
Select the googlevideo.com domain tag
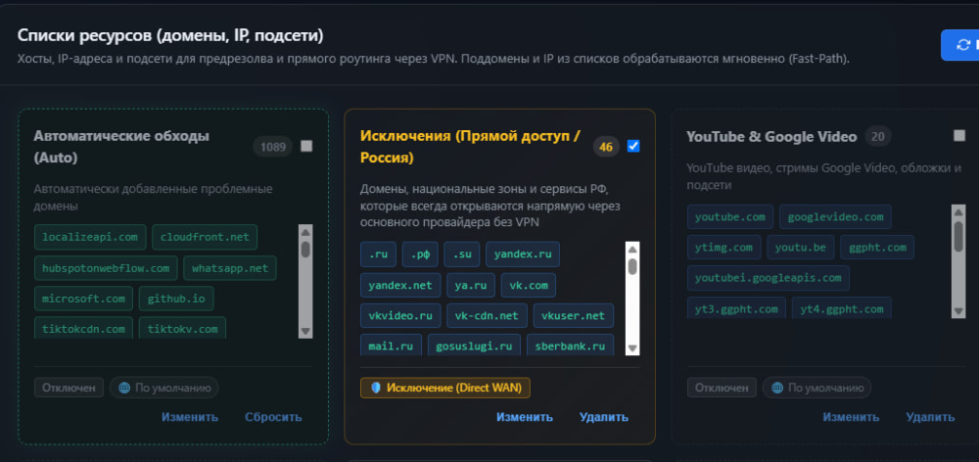click(835, 216)
